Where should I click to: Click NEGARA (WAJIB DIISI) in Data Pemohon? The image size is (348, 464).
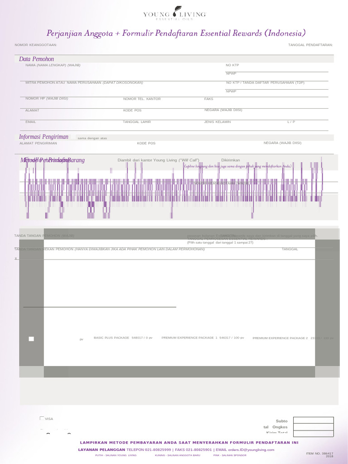pyautogui.click(x=223, y=110)
